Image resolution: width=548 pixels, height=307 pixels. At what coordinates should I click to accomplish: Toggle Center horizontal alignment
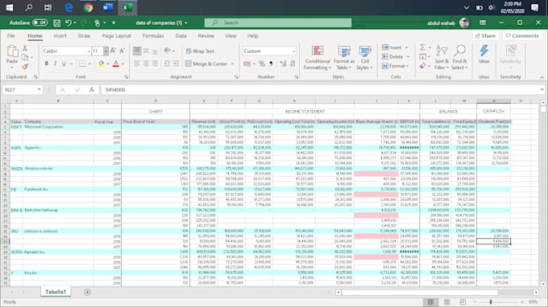(x=146, y=63)
